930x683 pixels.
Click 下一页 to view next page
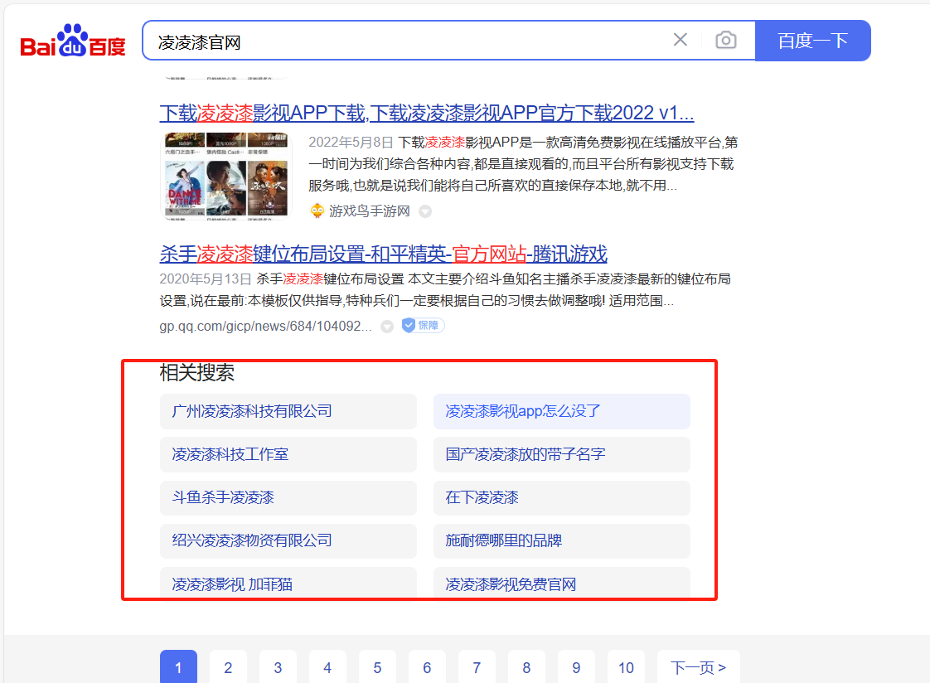point(698,667)
